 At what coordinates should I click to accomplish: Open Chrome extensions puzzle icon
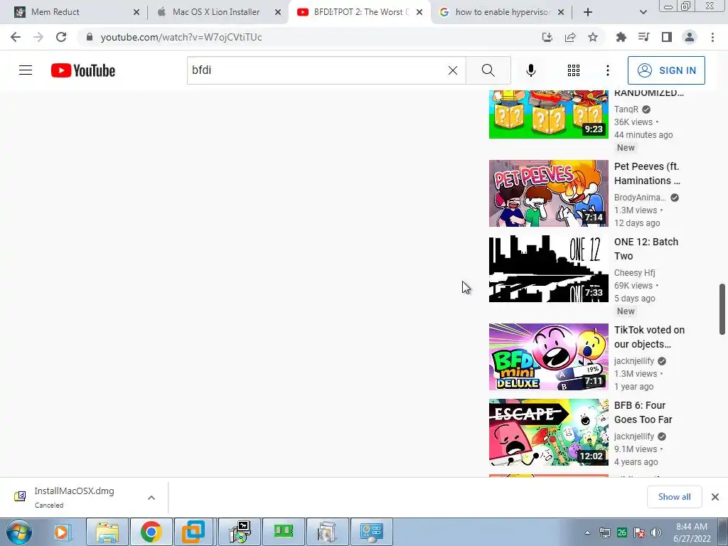click(x=621, y=37)
